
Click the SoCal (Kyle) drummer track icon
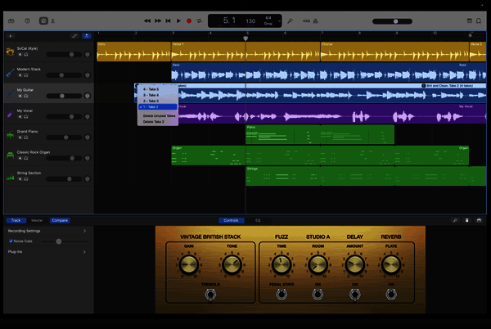click(x=10, y=53)
